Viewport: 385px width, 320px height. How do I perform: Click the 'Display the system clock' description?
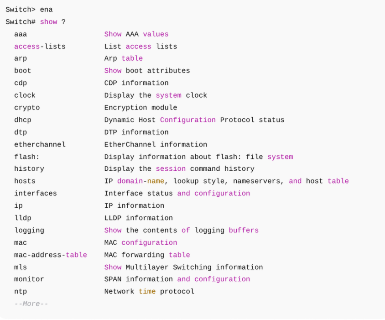(x=156, y=95)
